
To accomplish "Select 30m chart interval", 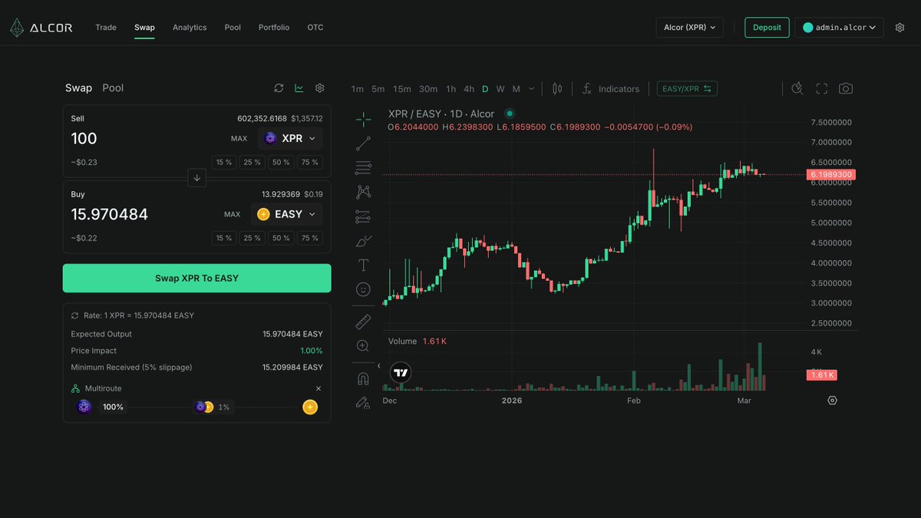I will click(428, 89).
